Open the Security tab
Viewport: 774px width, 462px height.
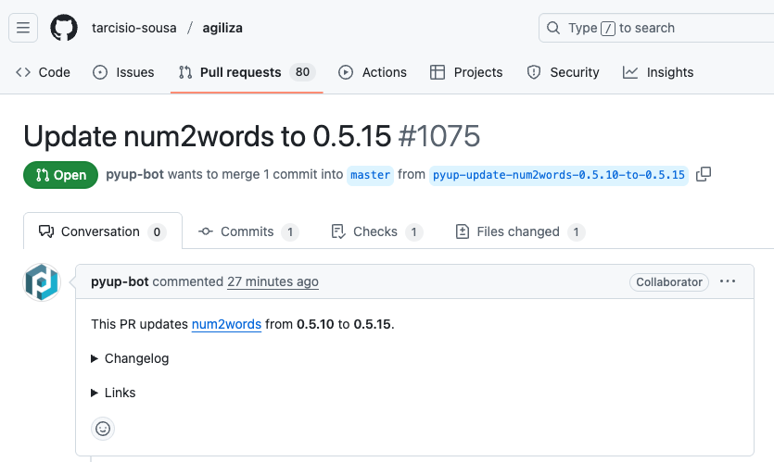coord(563,72)
